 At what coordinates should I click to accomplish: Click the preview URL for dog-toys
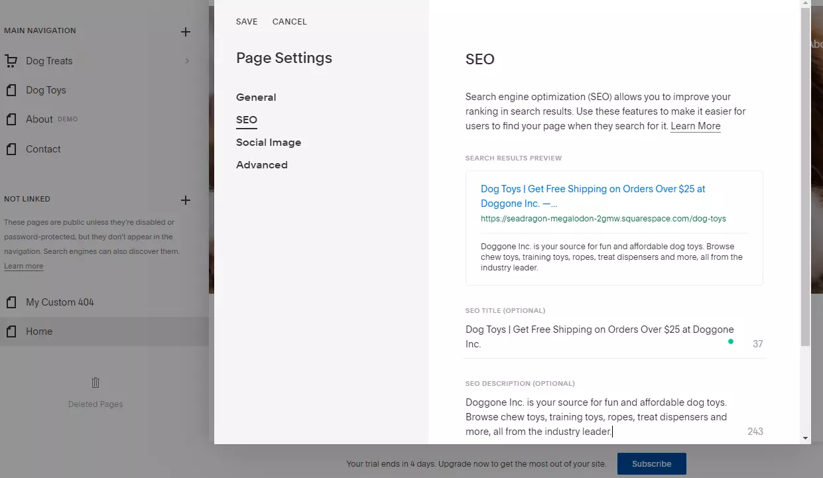pos(603,219)
